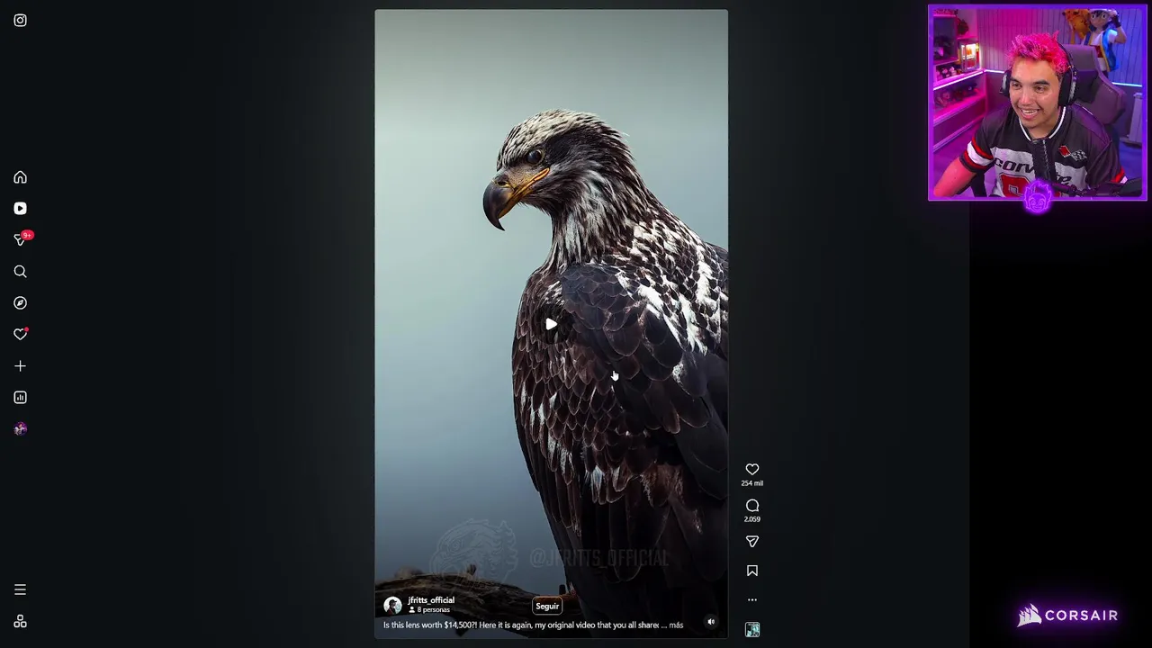Toggle the reel sound mute button
The height and width of the screenshot is (648, 1152).
(711, 621)
